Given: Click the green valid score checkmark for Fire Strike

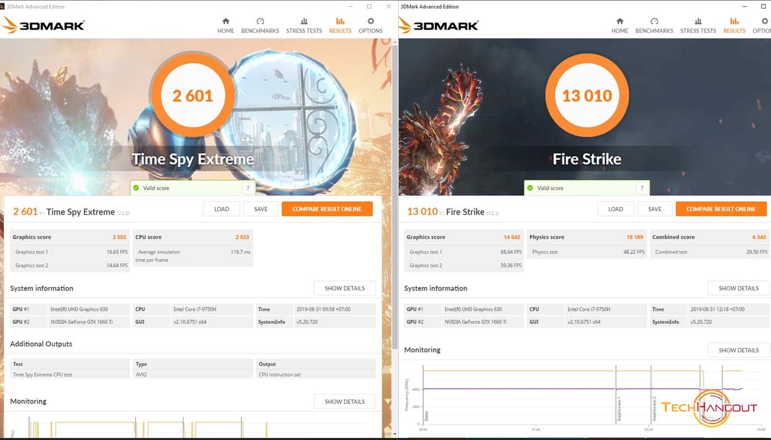Looking at the screenshot, I should 530,188.
